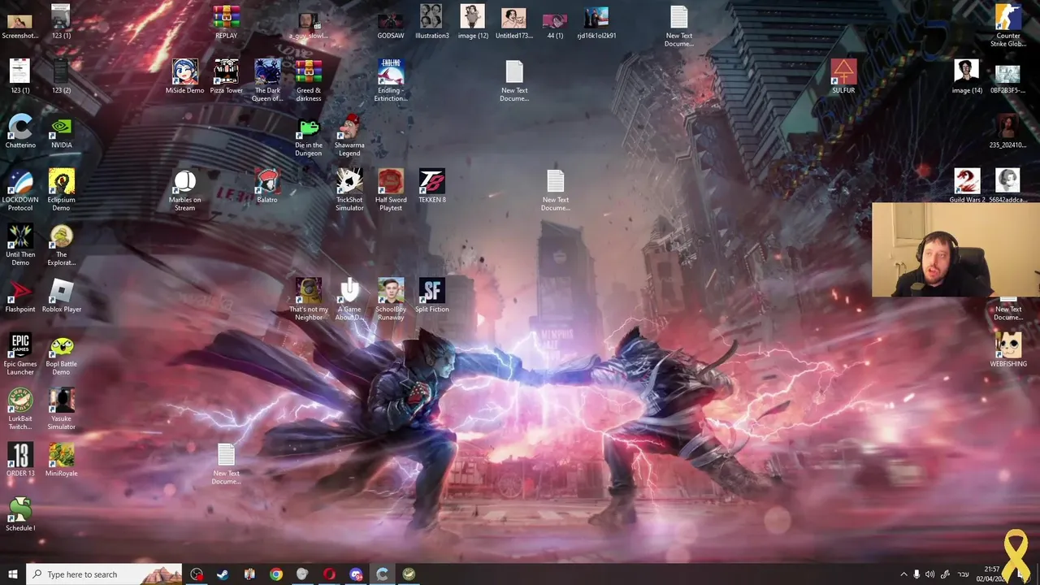Open the Screenshot... image file
The width and height of the screenshot is (1040, 585).
coord(20,22)
